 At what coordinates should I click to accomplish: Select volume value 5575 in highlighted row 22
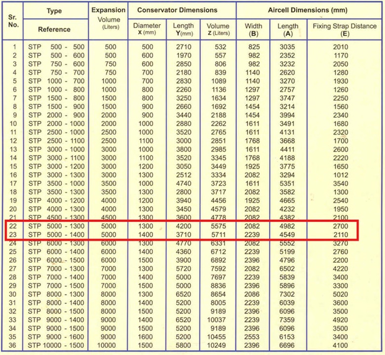point(218,226)
